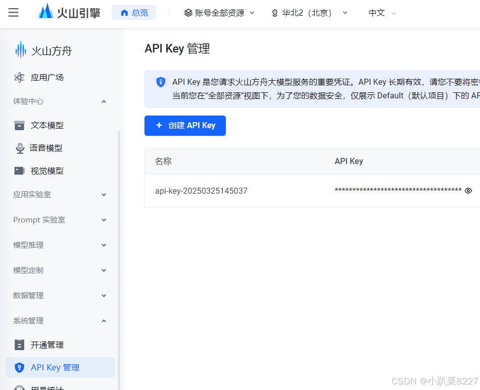This screenshot has height=390, width=480.
Task: Open the hamburger navigation menu
Action: tap(13, 13)
